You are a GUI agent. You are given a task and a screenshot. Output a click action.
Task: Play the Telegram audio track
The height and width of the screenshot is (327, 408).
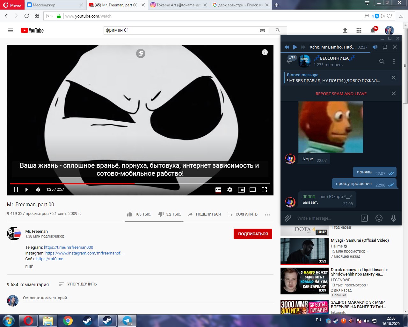click(x=295, y=47)
